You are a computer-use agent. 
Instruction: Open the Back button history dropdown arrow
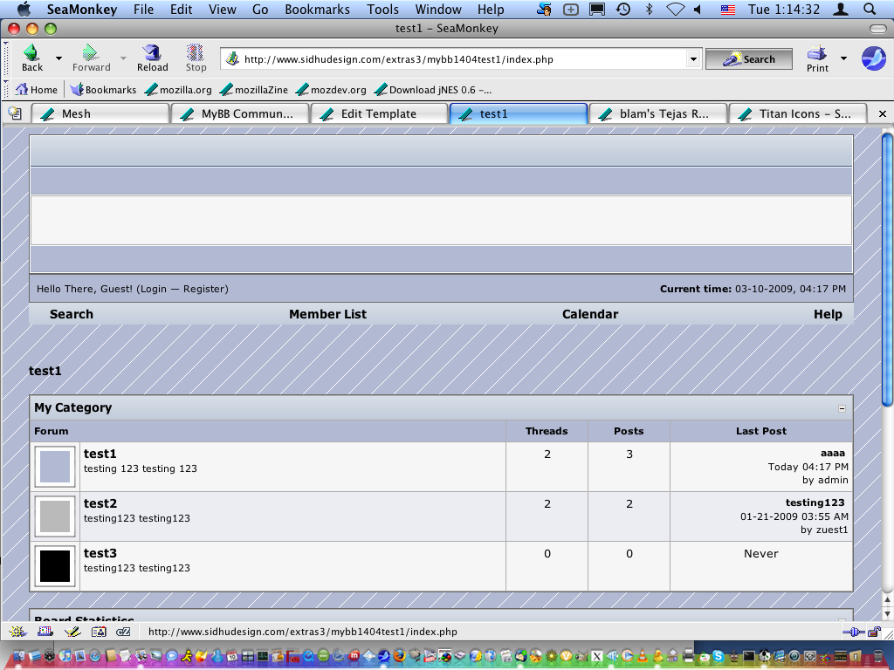pyautogui.click(x=58, y=58)
